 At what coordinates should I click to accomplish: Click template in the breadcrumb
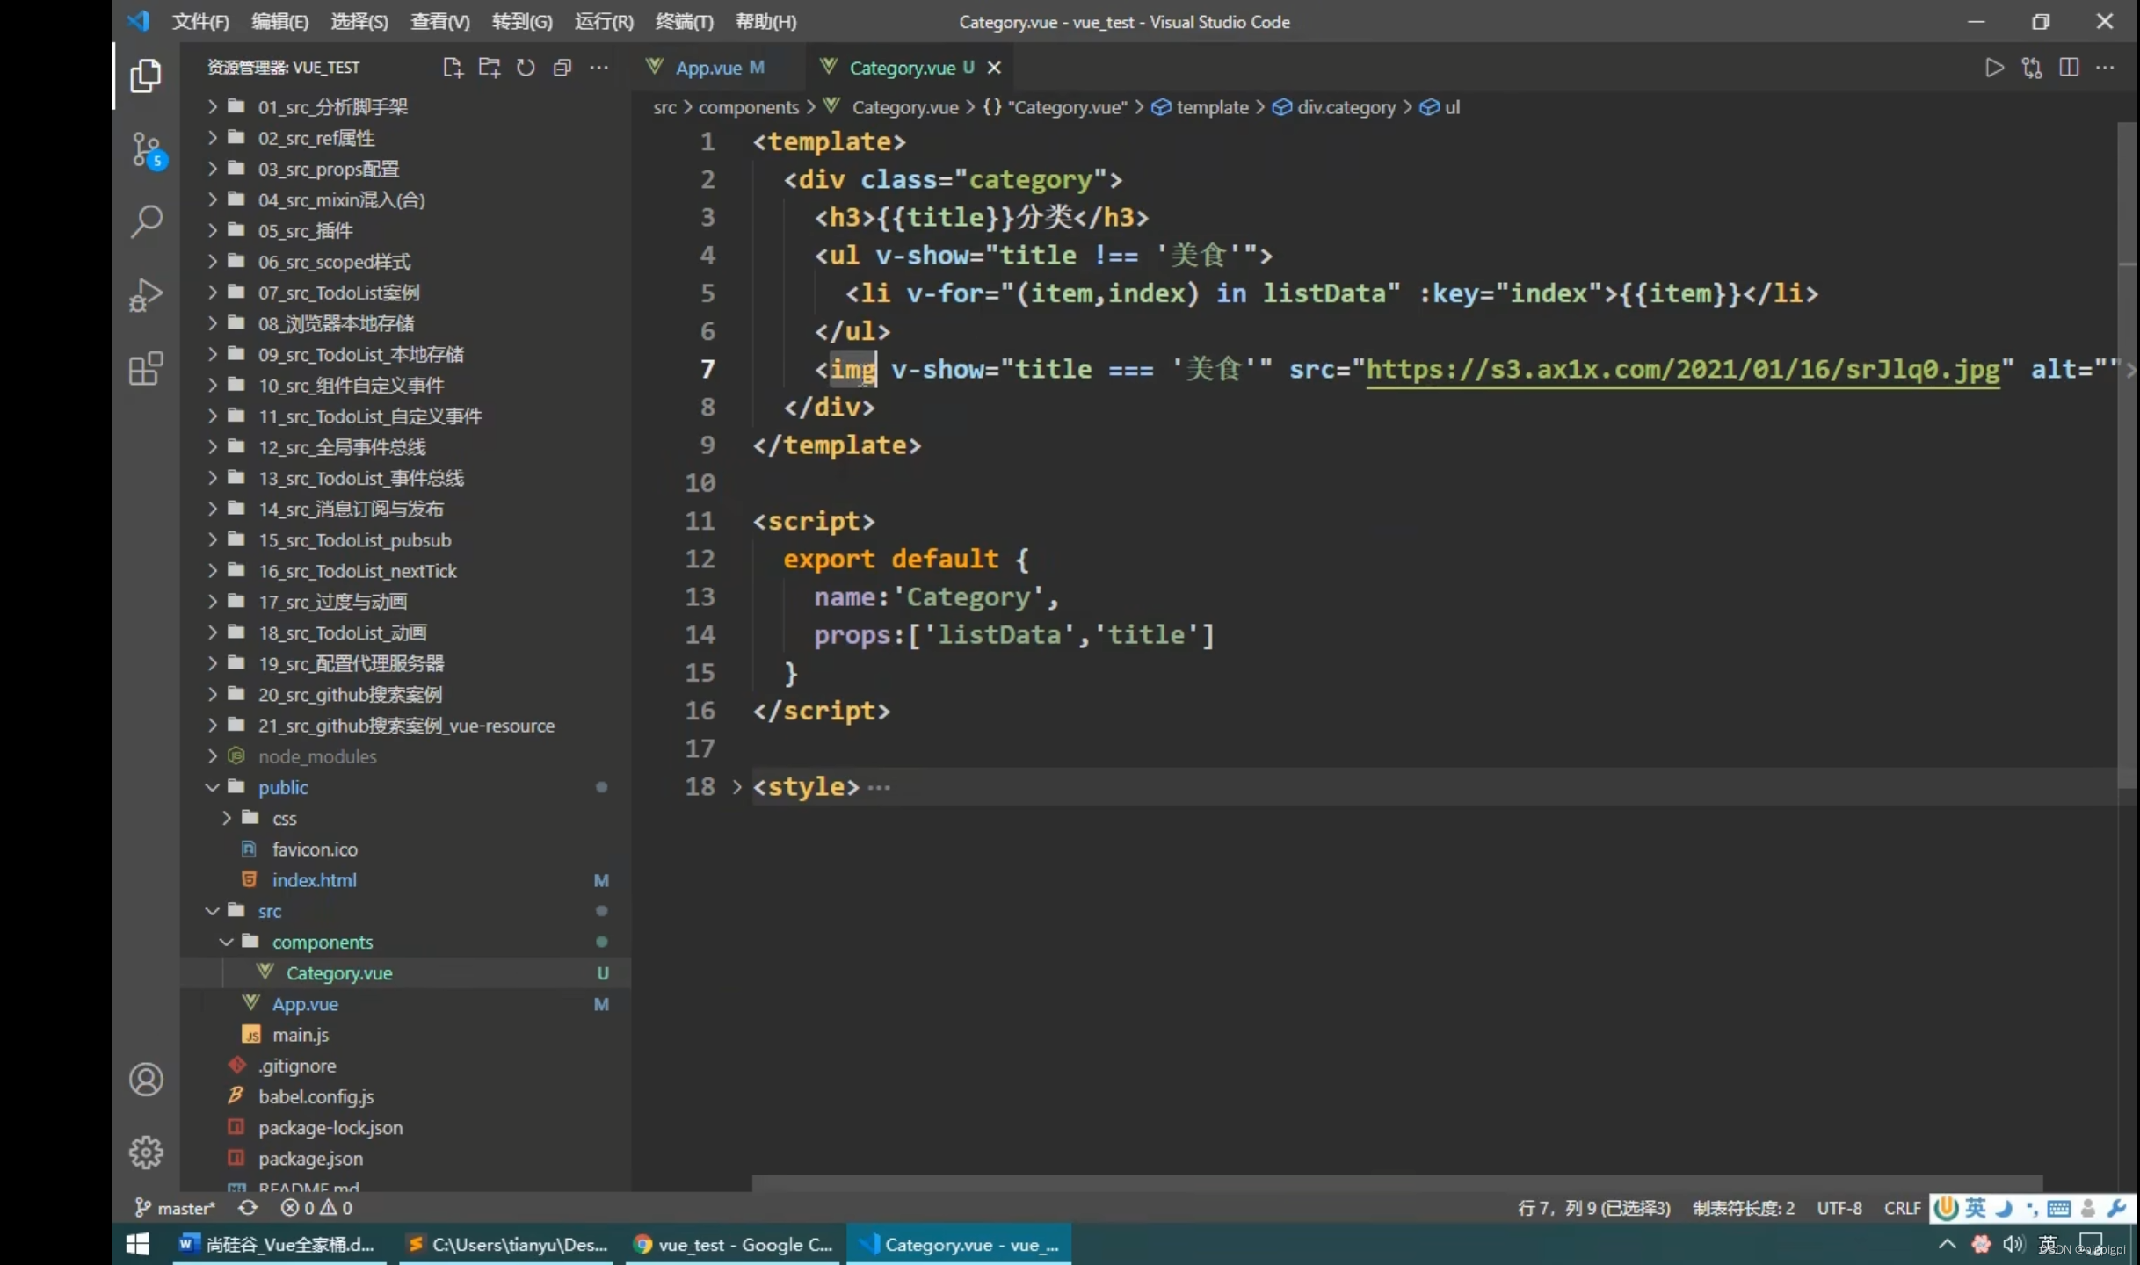click(1212, 107)
